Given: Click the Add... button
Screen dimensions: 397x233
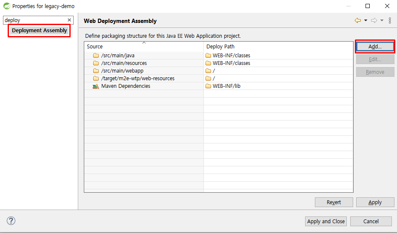Looking at the screenshot, I should [375, 47].
